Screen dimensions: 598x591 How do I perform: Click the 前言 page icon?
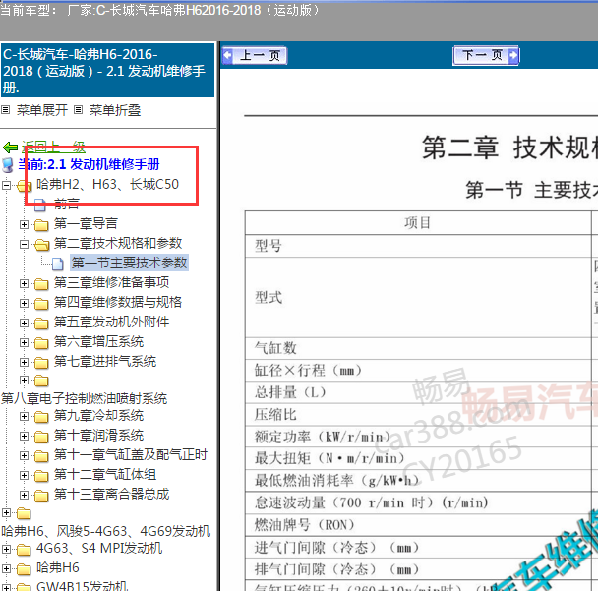[x=40, y=205]
